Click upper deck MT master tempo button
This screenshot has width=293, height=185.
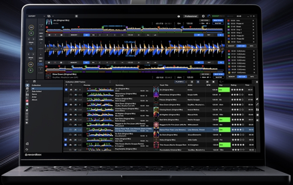click(199, 35)
